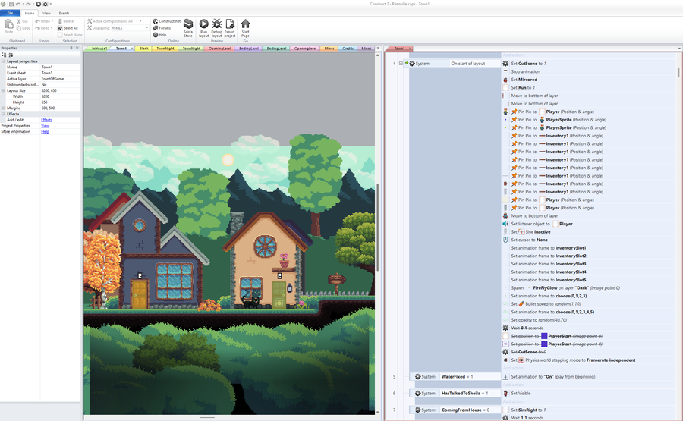
Task: Switch to the Blank layout tab
Action: point(143,49)
